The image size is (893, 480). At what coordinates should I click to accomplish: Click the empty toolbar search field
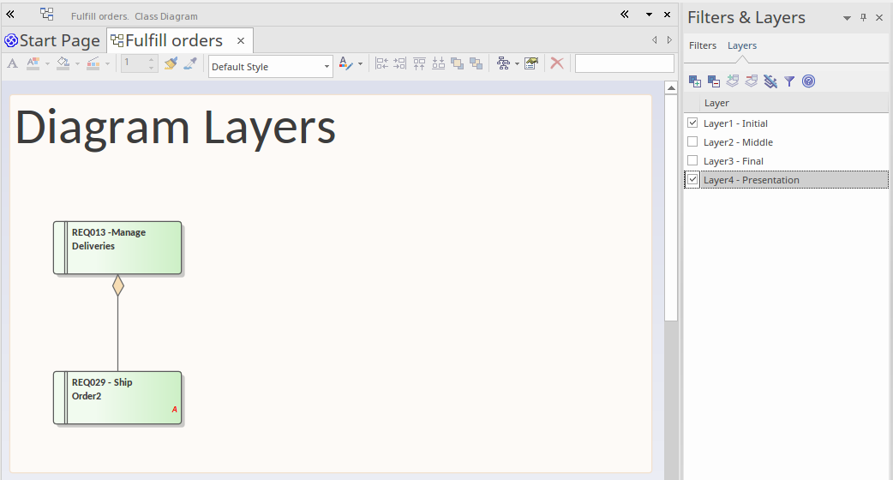click(624, 63)
